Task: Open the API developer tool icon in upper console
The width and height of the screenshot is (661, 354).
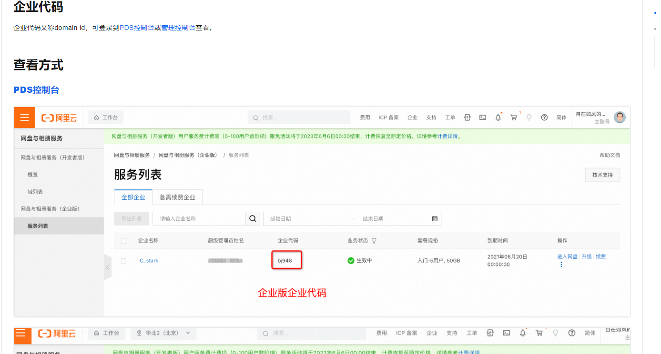Action: click(468, 118)
